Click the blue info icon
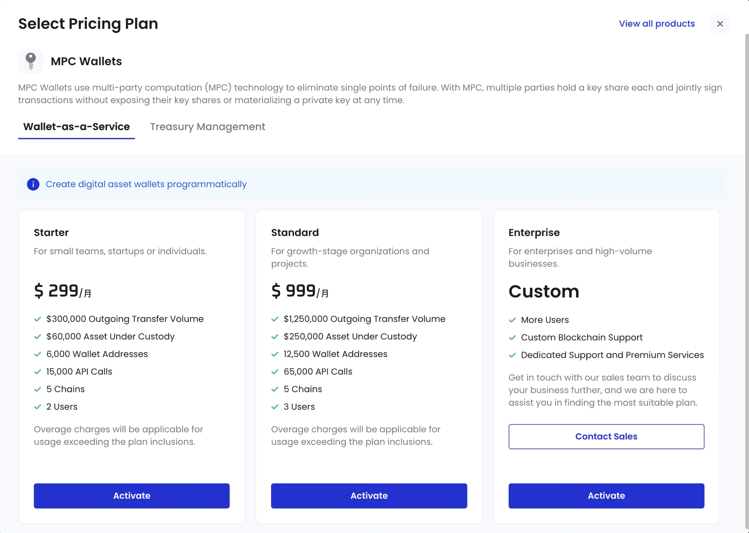This screenshot has height=533, width=749. [x=33, y=184]
